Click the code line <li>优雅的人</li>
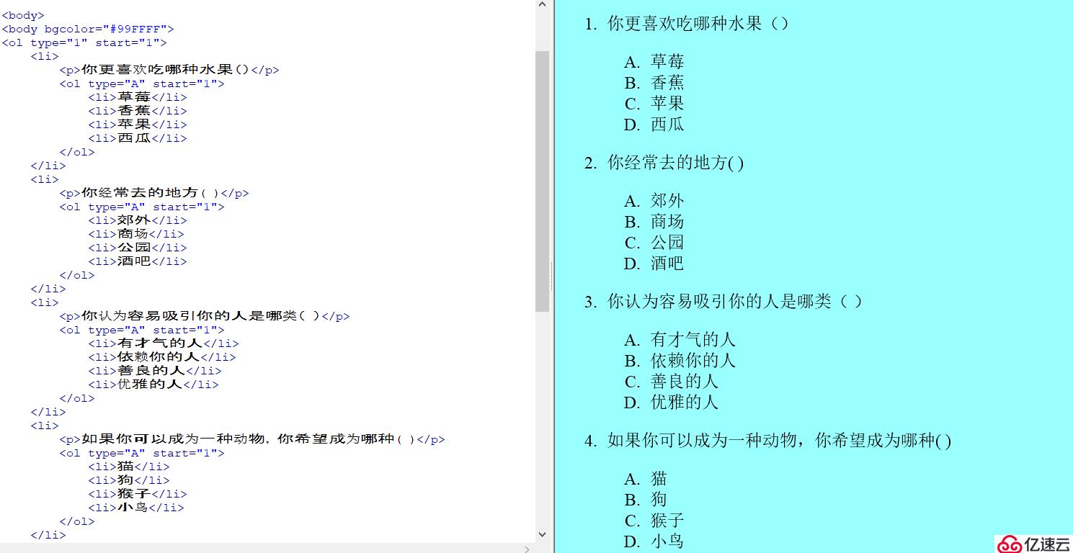The image size is (1073, 553). click(x=153, y=385)
